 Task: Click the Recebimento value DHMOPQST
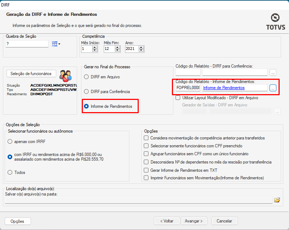41,94
